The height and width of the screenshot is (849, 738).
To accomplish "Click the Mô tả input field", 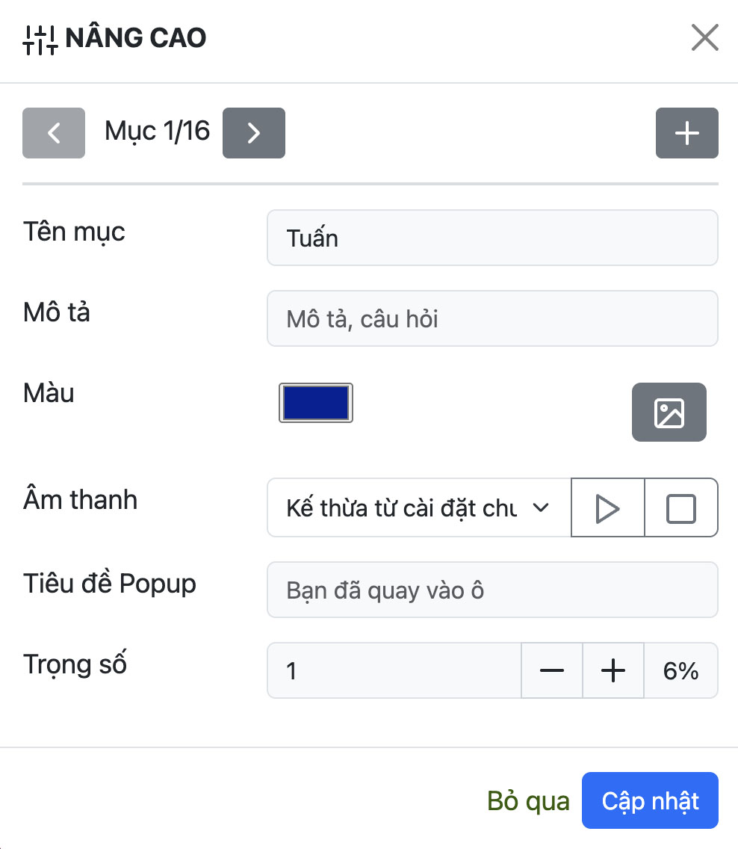I will coord(492,319).
